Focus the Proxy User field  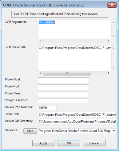(63, 94)
